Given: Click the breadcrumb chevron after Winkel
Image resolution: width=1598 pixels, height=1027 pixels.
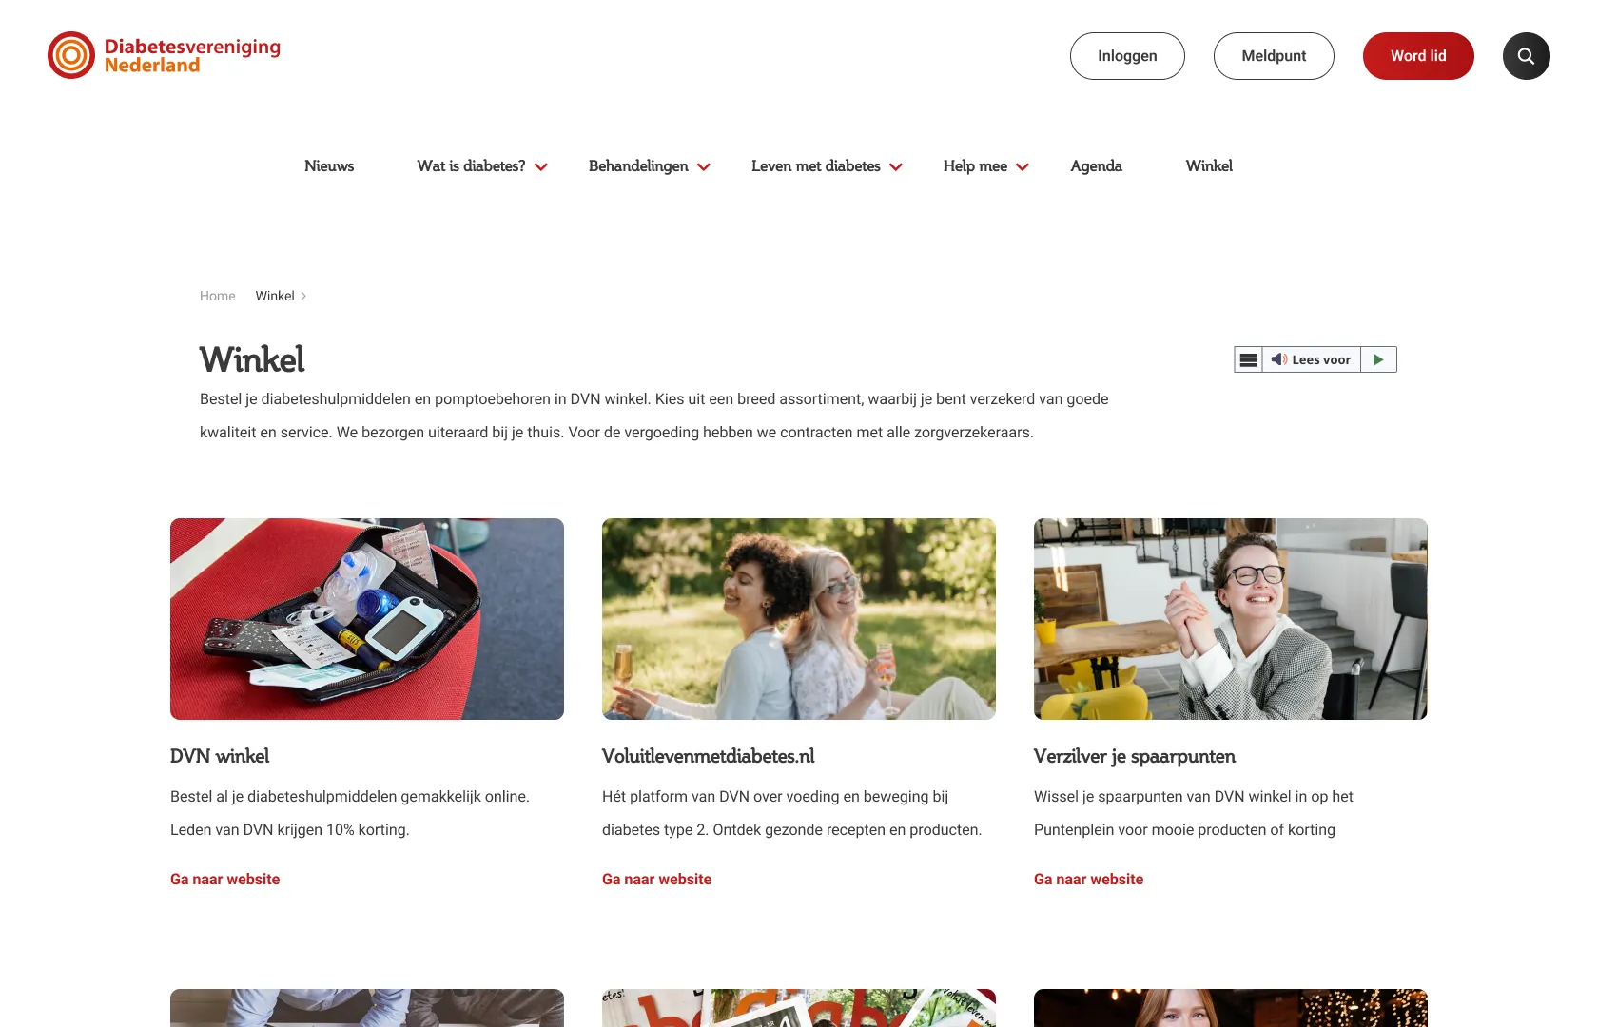Looking at the screenshot, I should click(303, 296).
